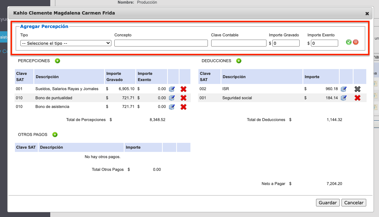379x217 pixels.
Task: Cancel adding perception with red minus icon
Action: pyautogui.click(x=356, y=42)
